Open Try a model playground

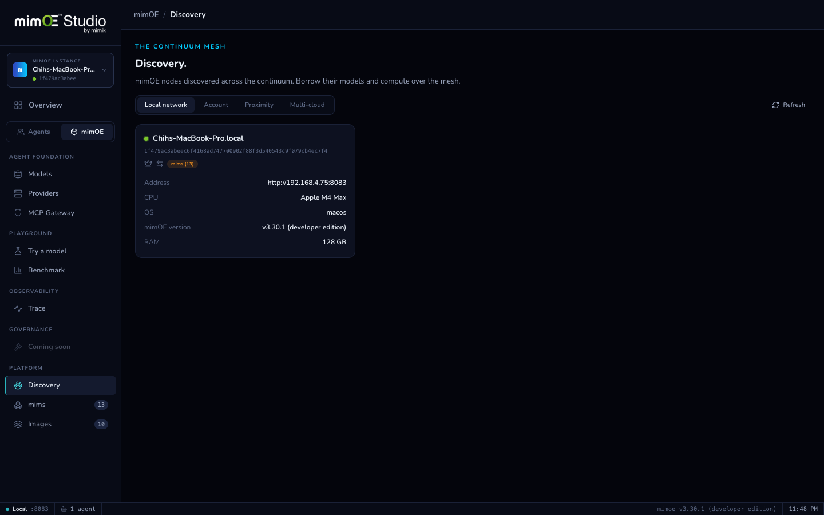click(x=60, y=251)
